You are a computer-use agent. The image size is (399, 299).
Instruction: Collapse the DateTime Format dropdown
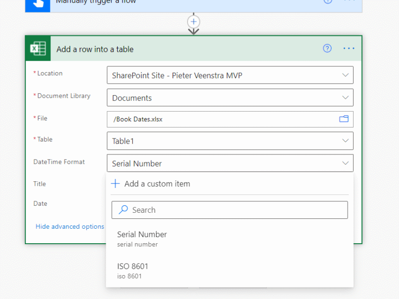coord(345,163)
